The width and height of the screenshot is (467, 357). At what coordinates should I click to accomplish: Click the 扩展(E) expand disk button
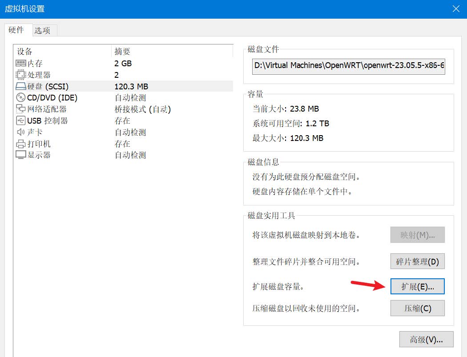(x=417, y=286)
